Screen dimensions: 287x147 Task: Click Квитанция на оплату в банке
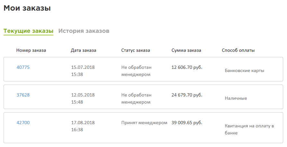click(x=249, y=129)
